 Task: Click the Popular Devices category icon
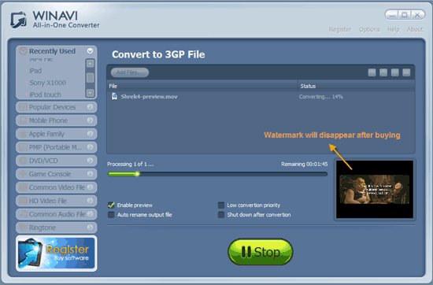click(23, 107)
